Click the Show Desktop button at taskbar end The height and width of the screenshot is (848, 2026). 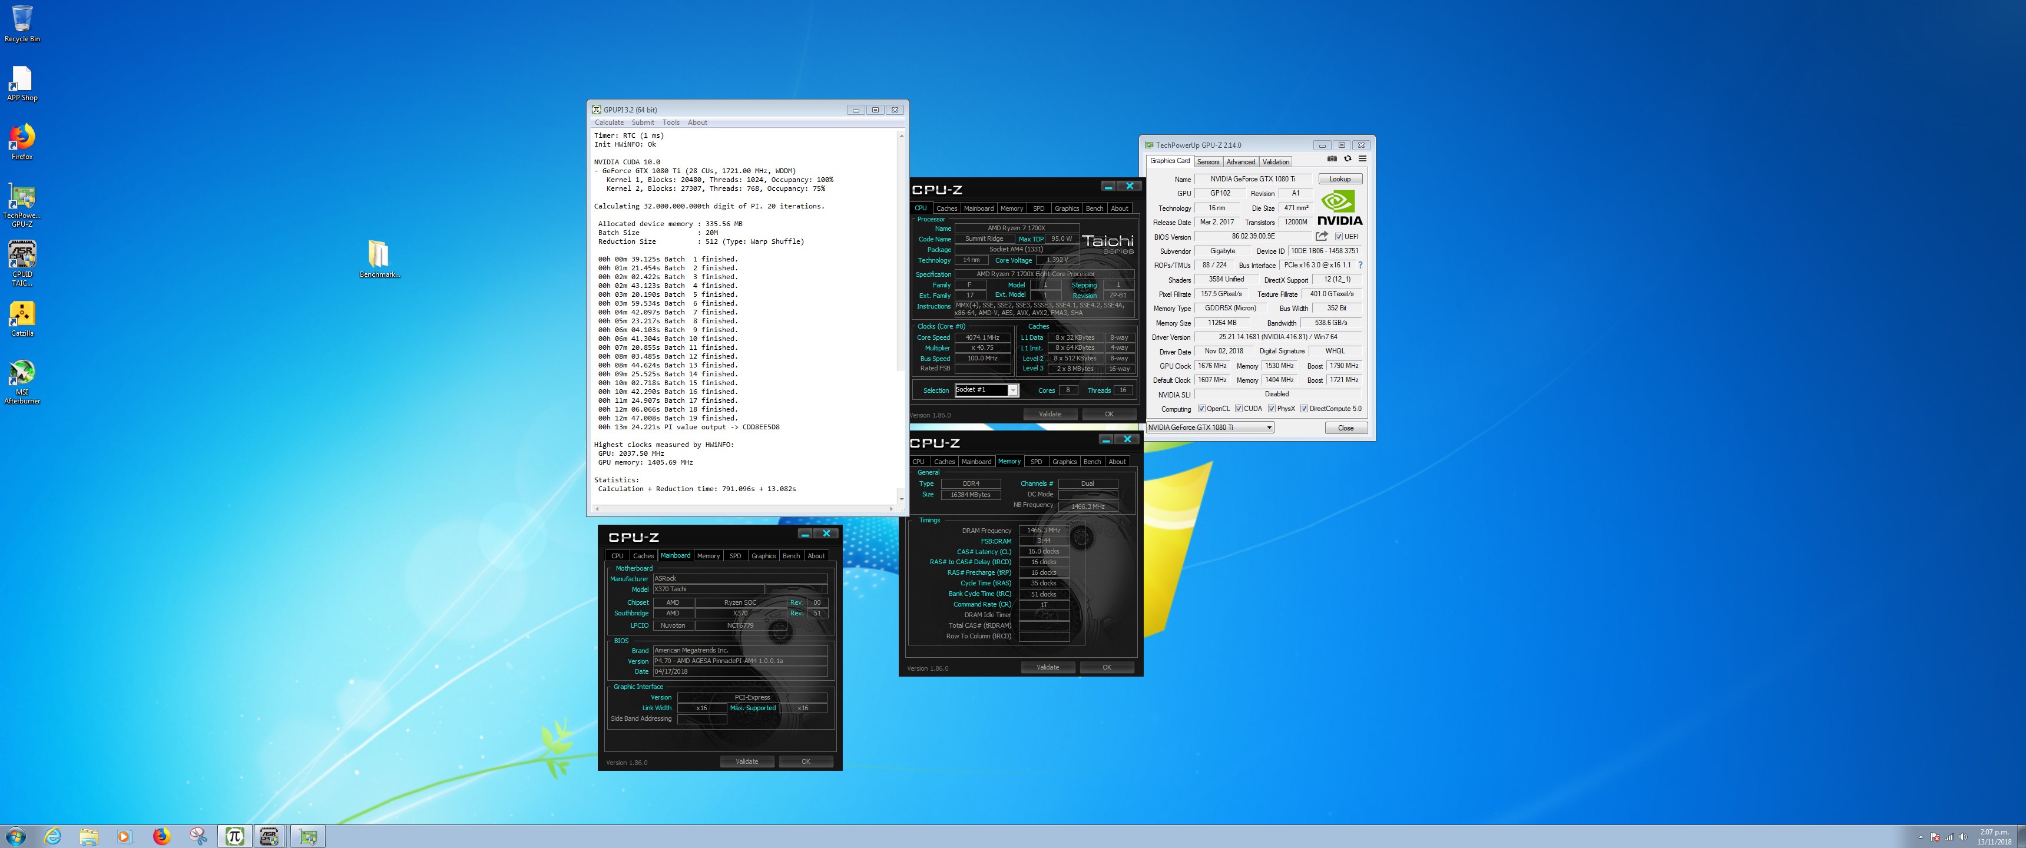[2021, 837]
